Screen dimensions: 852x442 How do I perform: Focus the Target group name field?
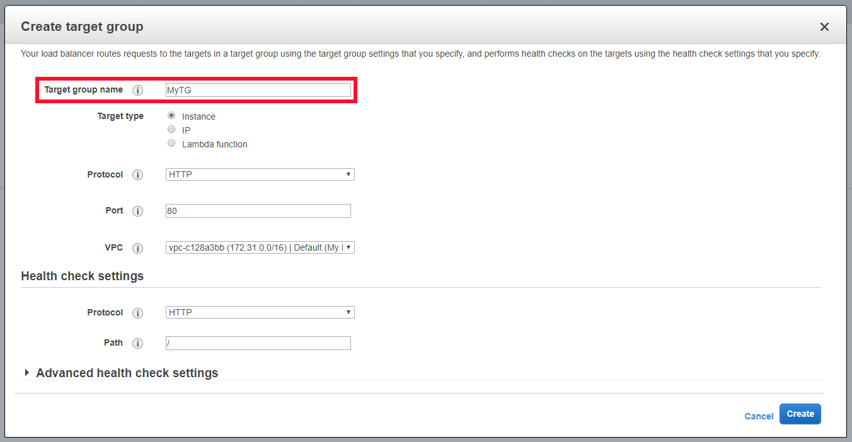point(258,90)
